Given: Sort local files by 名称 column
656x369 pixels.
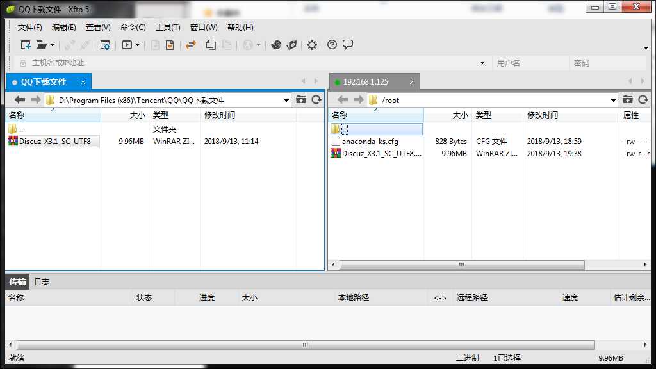Looking at the screenshot, I should point(53,115).
